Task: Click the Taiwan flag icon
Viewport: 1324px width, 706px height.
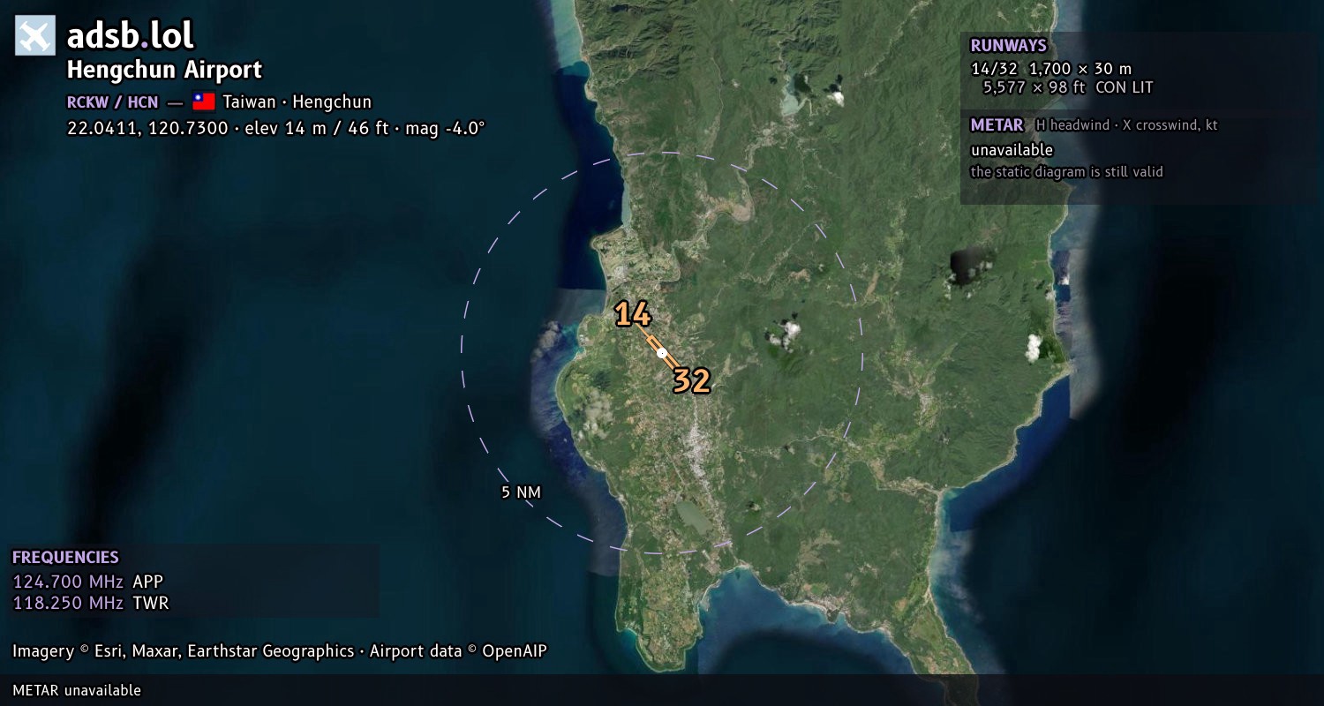Action: pyautogui.click(x=204, y=101)
